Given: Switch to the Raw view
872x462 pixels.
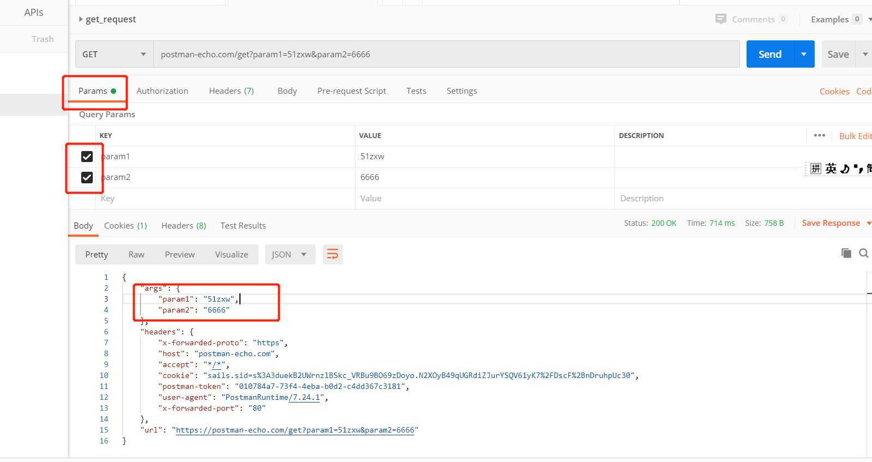Looking at the screenshot, I should pos(136,255).
